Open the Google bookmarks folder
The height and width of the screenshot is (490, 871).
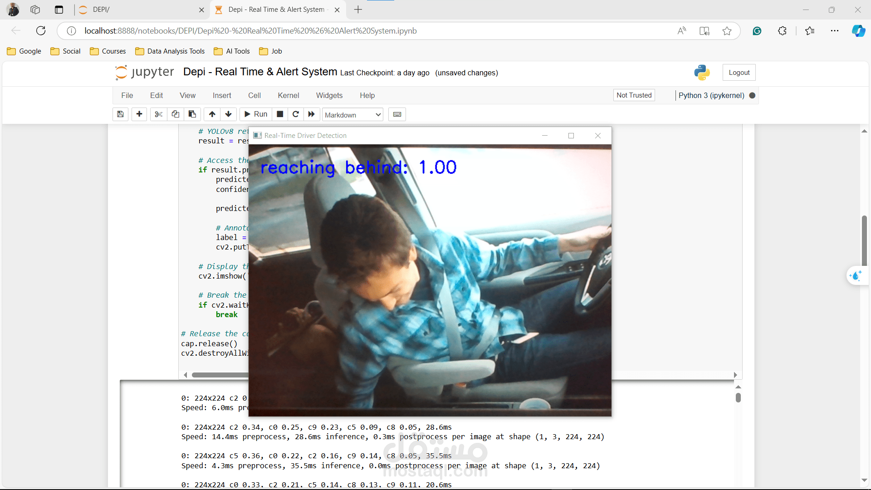pos(24,51)
